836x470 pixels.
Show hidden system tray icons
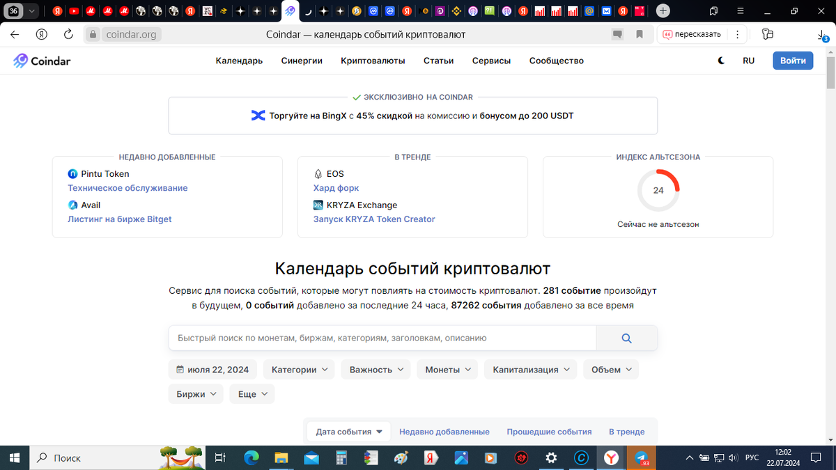pyautogui.click(x=690, y=457)
